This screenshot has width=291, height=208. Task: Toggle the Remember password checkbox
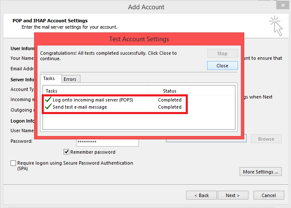66,152
